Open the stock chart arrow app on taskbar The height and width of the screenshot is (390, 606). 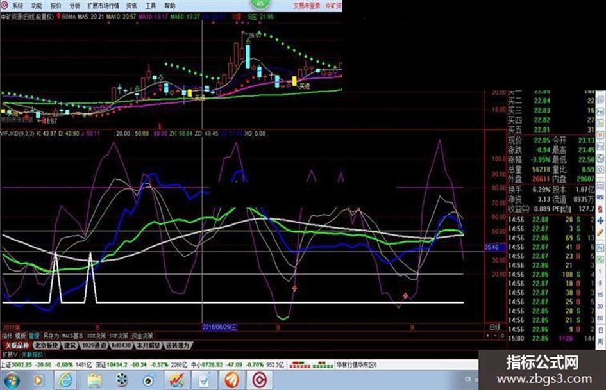coord(176,380)
